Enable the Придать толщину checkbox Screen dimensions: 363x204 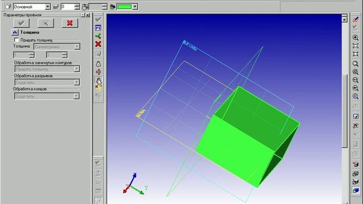pyautogui.click(x=16, y=40)
